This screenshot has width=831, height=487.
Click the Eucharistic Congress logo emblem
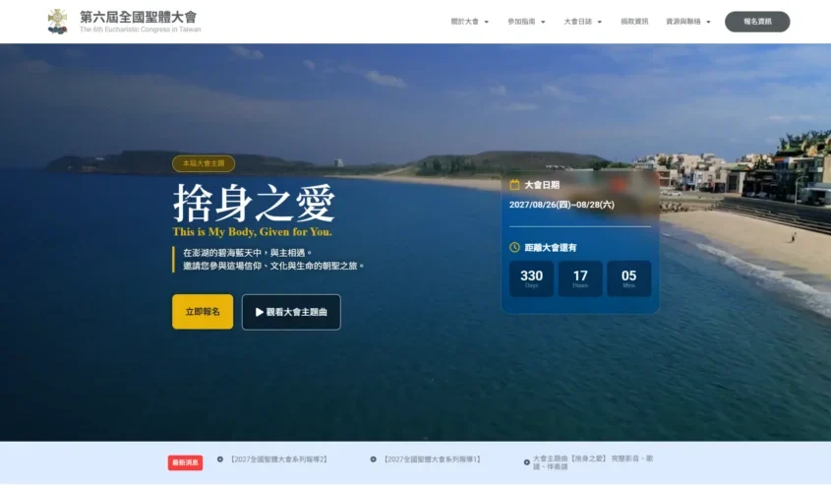(57, 22)
